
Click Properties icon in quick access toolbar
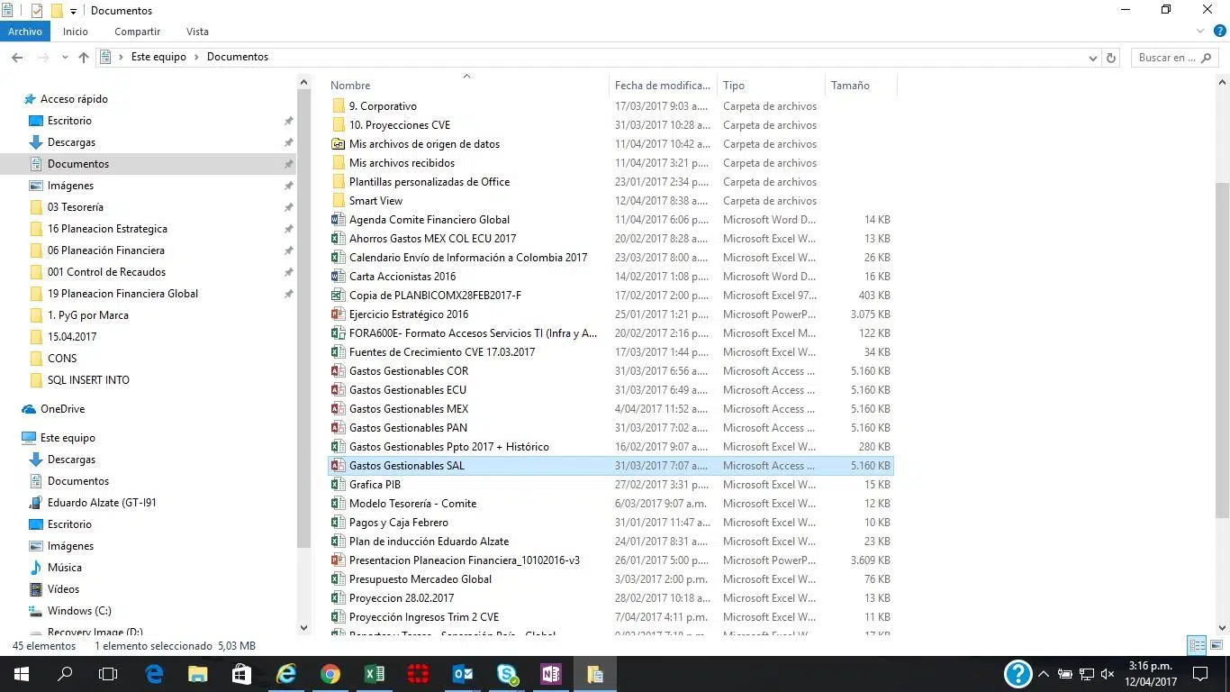37,11
